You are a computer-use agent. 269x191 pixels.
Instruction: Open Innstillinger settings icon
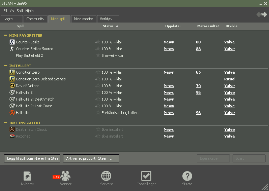coord(146,176)
